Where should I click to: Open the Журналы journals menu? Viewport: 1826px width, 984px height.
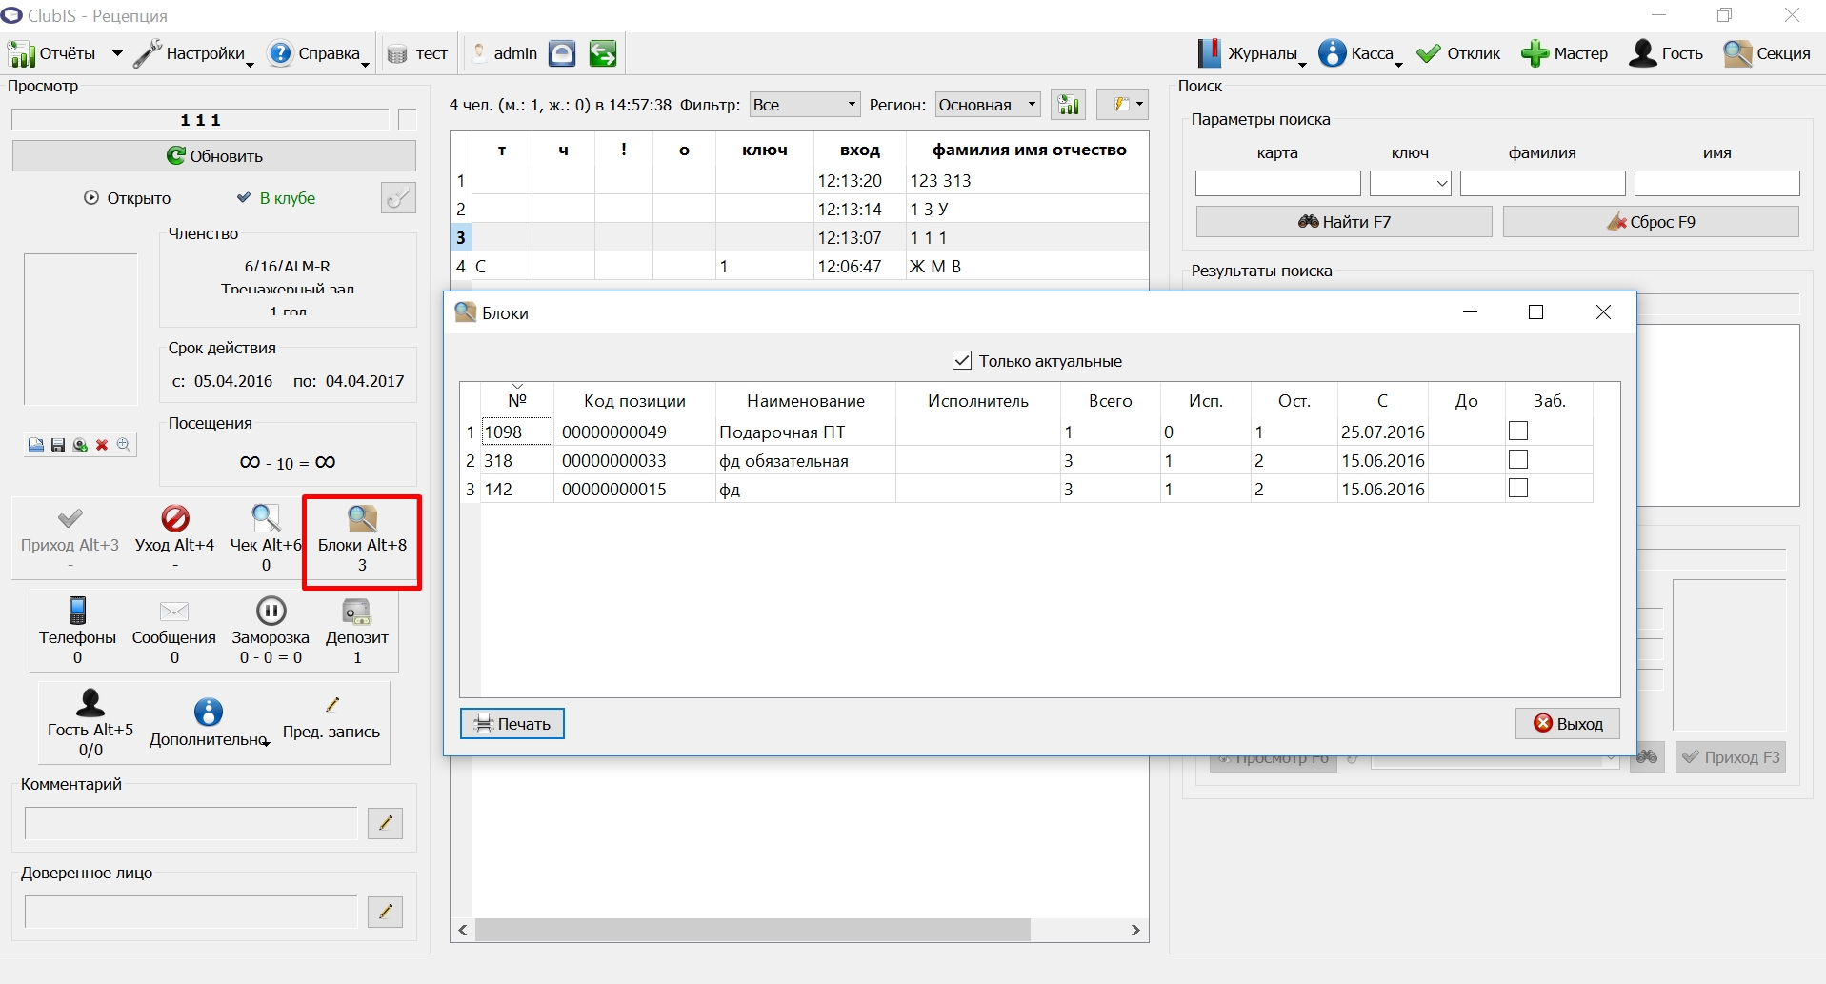pos(1252,53)
